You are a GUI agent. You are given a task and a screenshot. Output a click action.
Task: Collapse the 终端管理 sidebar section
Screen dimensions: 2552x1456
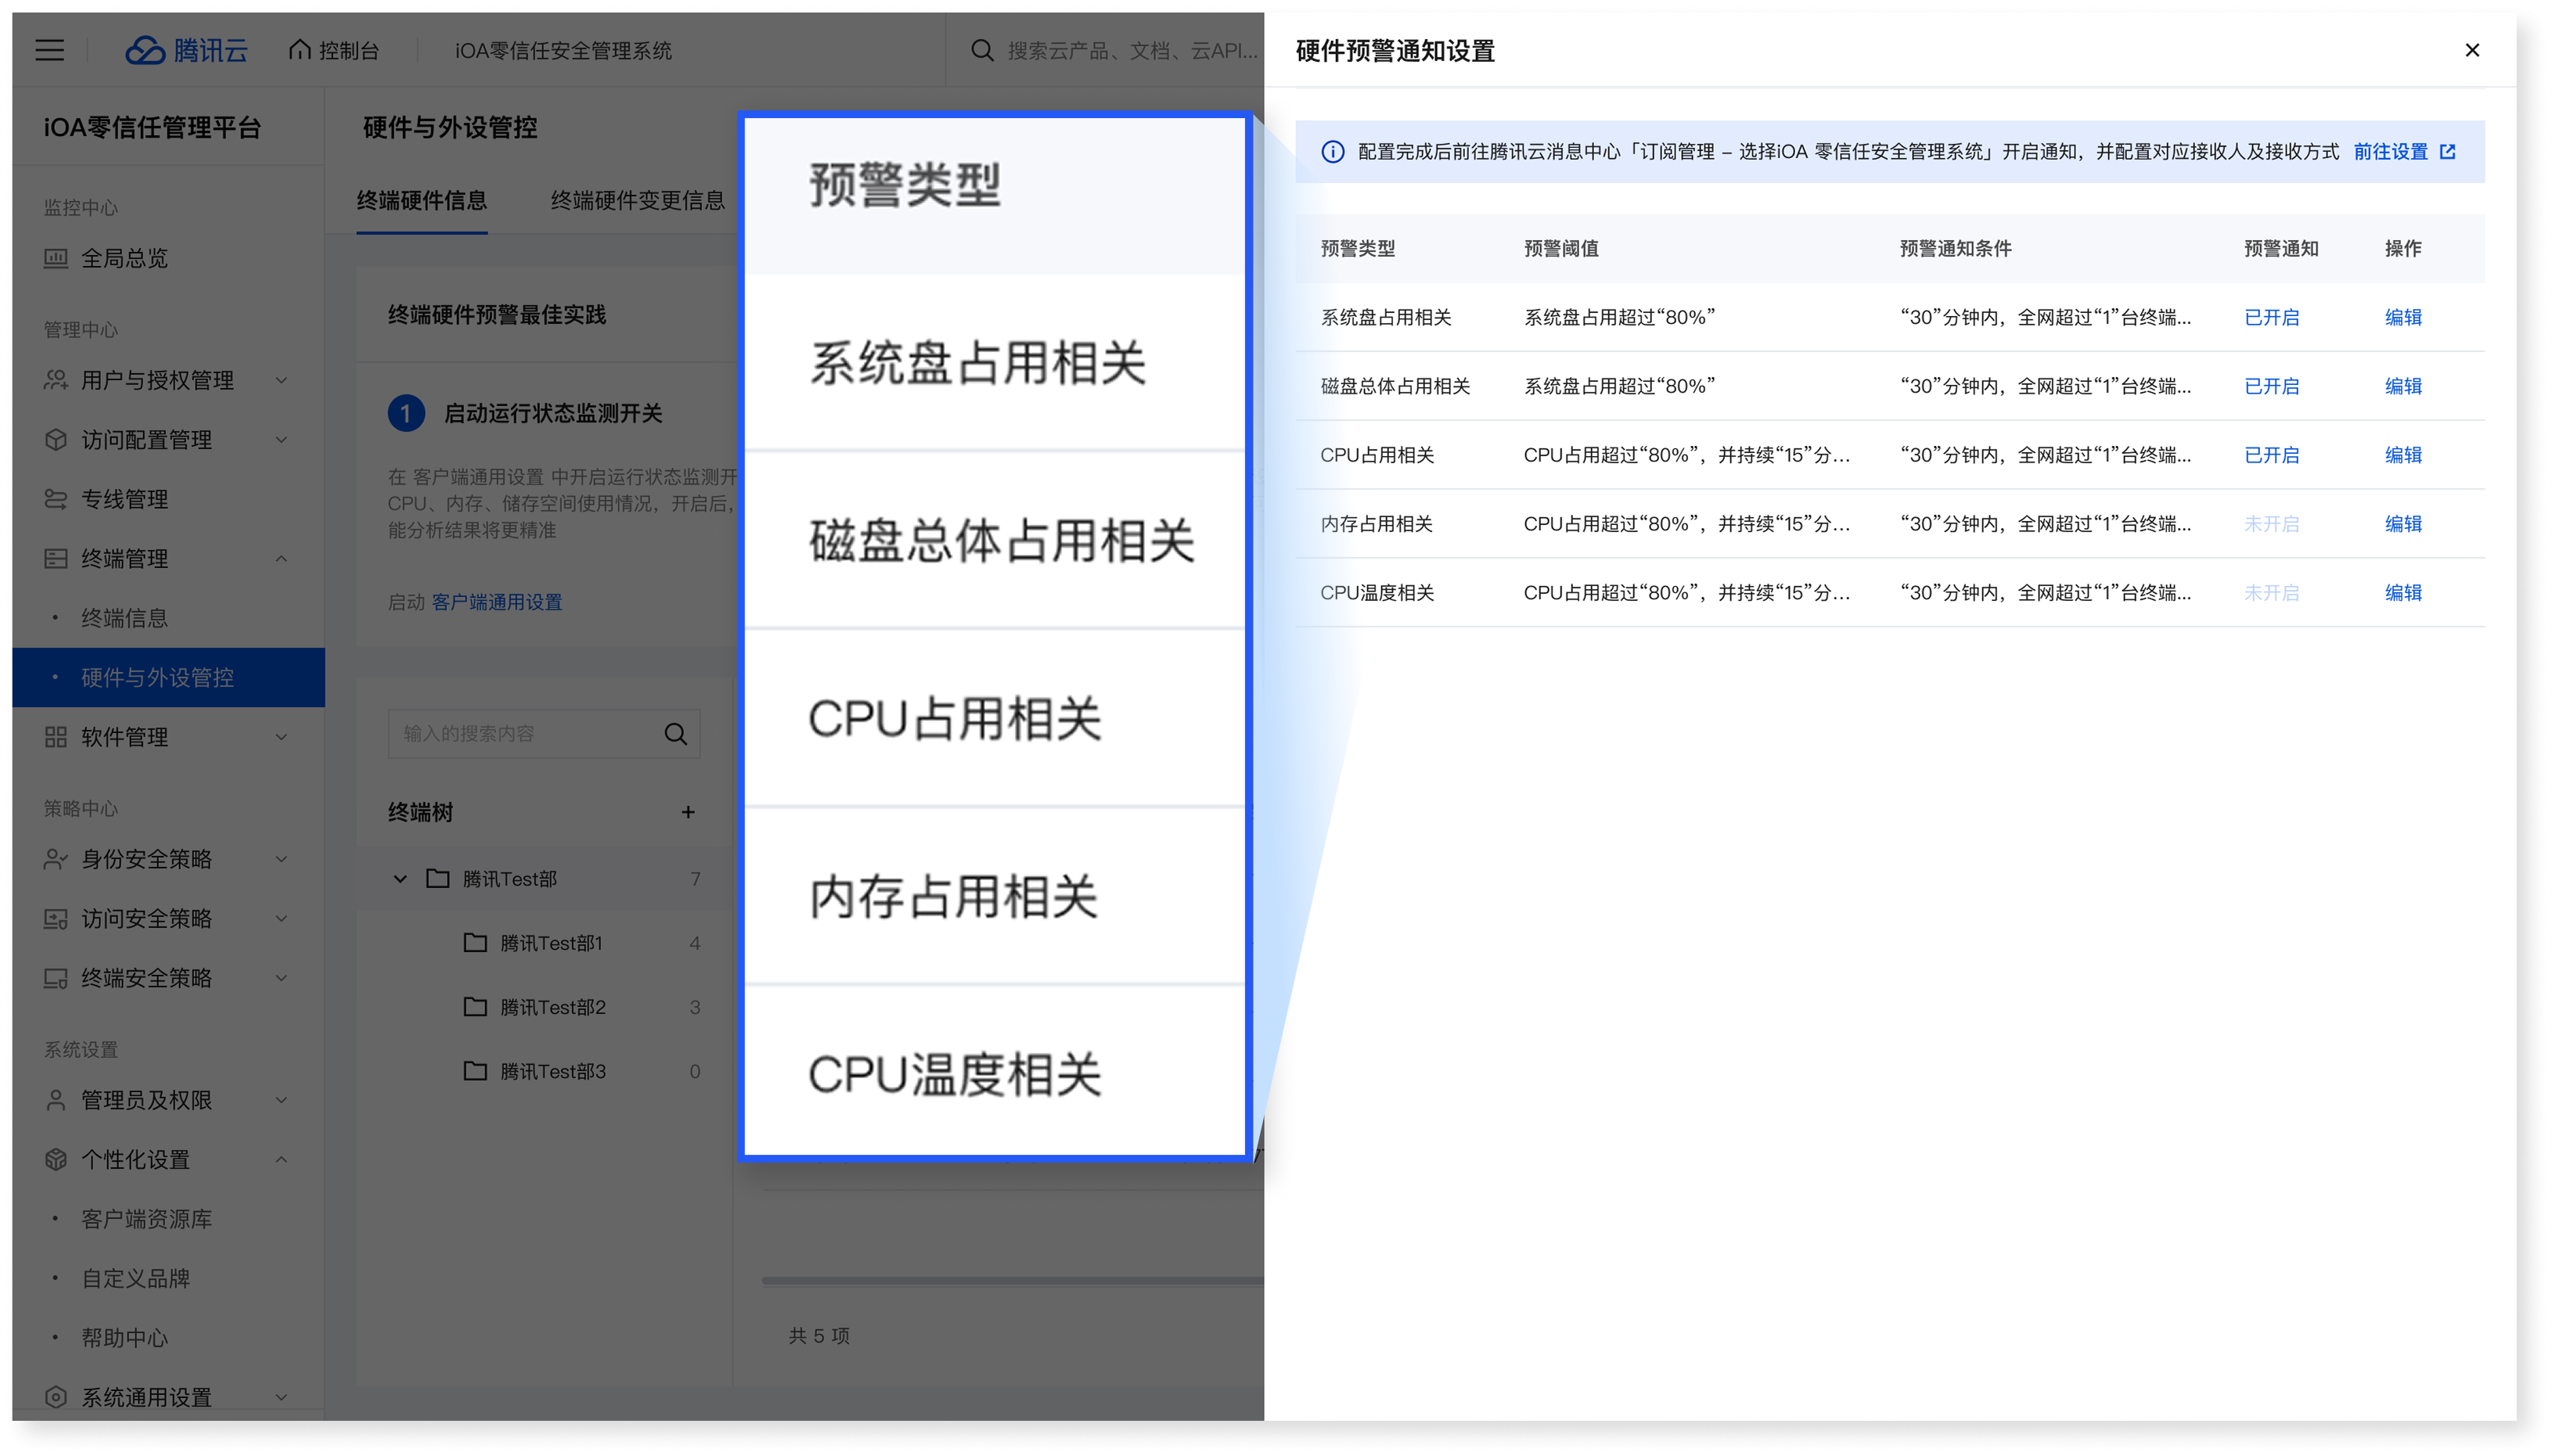pos(281,559)
